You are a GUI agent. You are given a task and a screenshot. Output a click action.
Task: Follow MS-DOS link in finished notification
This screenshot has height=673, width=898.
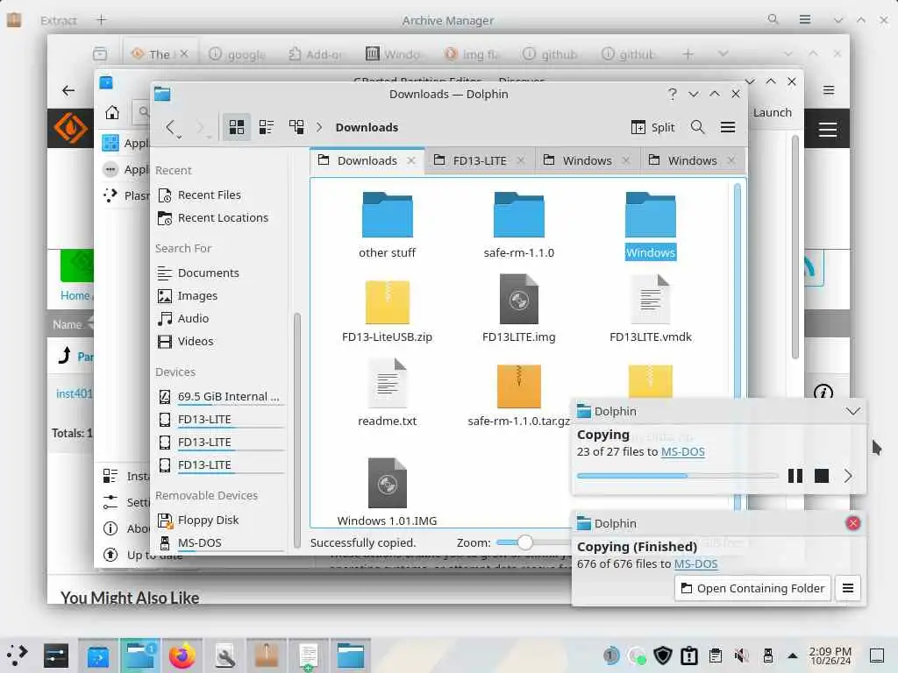695,563
